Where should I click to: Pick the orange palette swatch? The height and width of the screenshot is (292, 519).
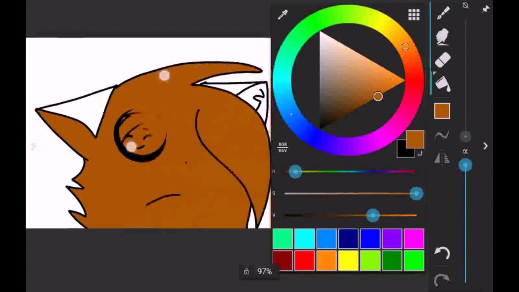point(326,260)
